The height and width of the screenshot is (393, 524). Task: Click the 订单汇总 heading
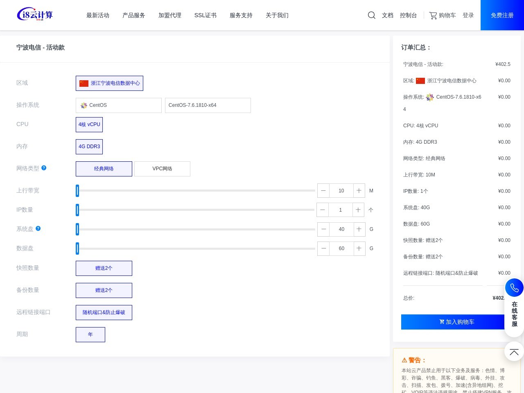416,47
